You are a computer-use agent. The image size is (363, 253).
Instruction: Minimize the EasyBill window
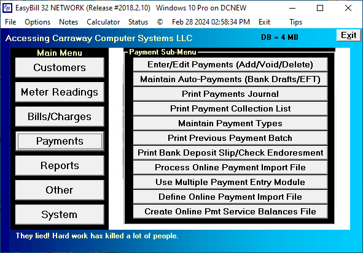pos(292,8)
